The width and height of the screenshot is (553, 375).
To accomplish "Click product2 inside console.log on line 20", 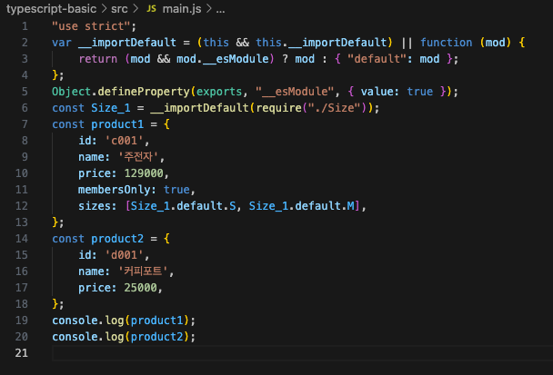I will 157,337.
